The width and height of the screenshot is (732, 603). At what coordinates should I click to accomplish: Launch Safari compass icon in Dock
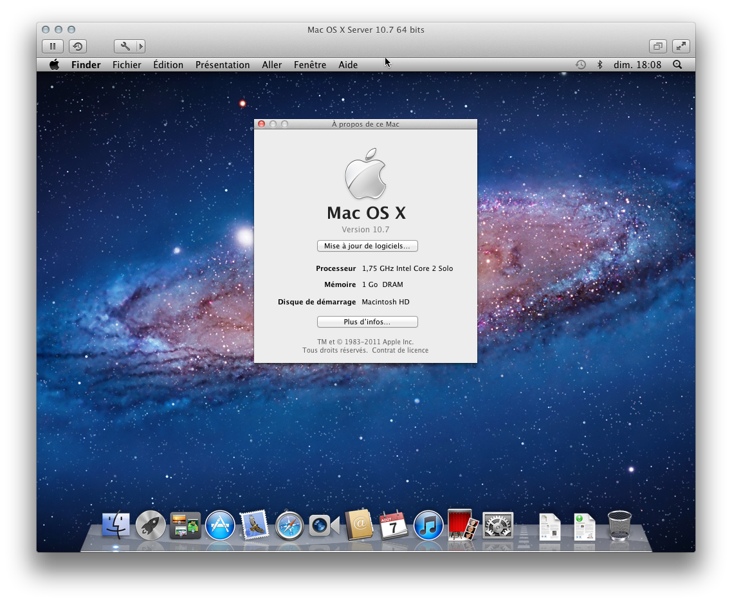[x=289, y=525]
